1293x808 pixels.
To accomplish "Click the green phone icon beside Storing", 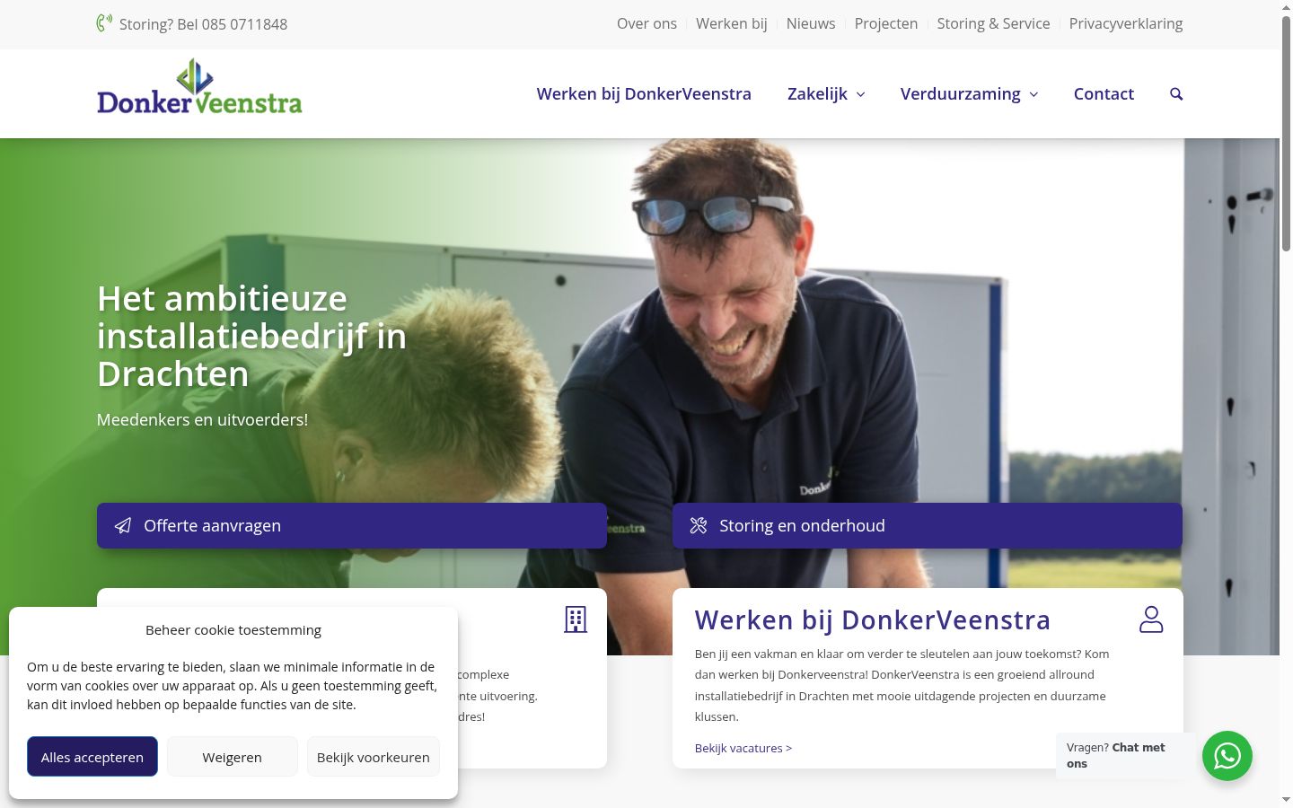I will click(x=104, y=22).
